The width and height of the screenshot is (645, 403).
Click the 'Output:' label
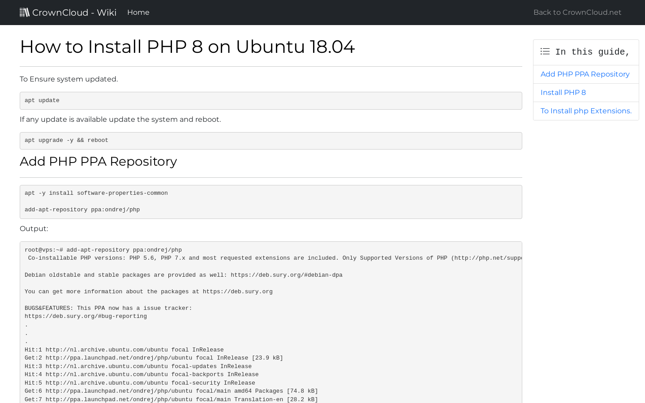click(x=34, y=229)
